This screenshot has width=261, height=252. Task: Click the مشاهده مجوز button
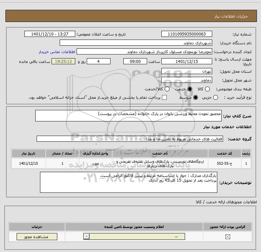37,236
